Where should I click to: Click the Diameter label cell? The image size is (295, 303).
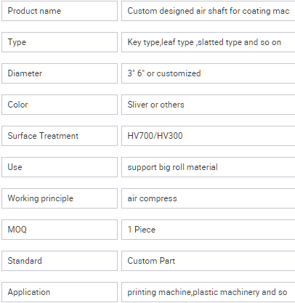click(60, 73)
